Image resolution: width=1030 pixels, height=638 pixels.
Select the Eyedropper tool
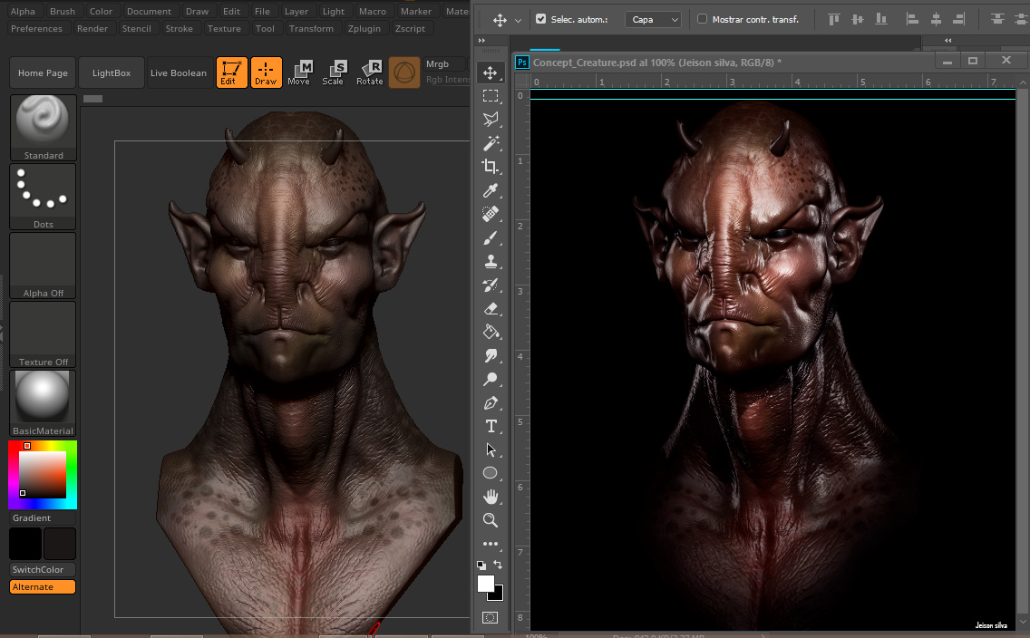point(490,190)
